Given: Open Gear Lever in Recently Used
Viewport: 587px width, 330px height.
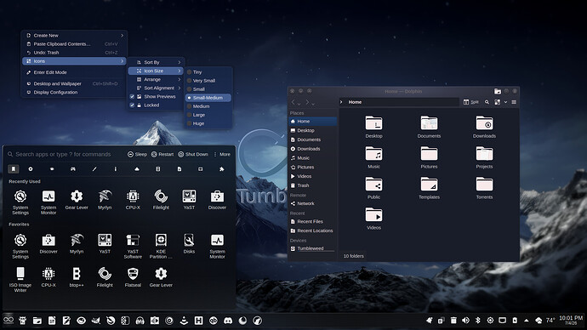Looking at the screenshot, I should [77, 199].
